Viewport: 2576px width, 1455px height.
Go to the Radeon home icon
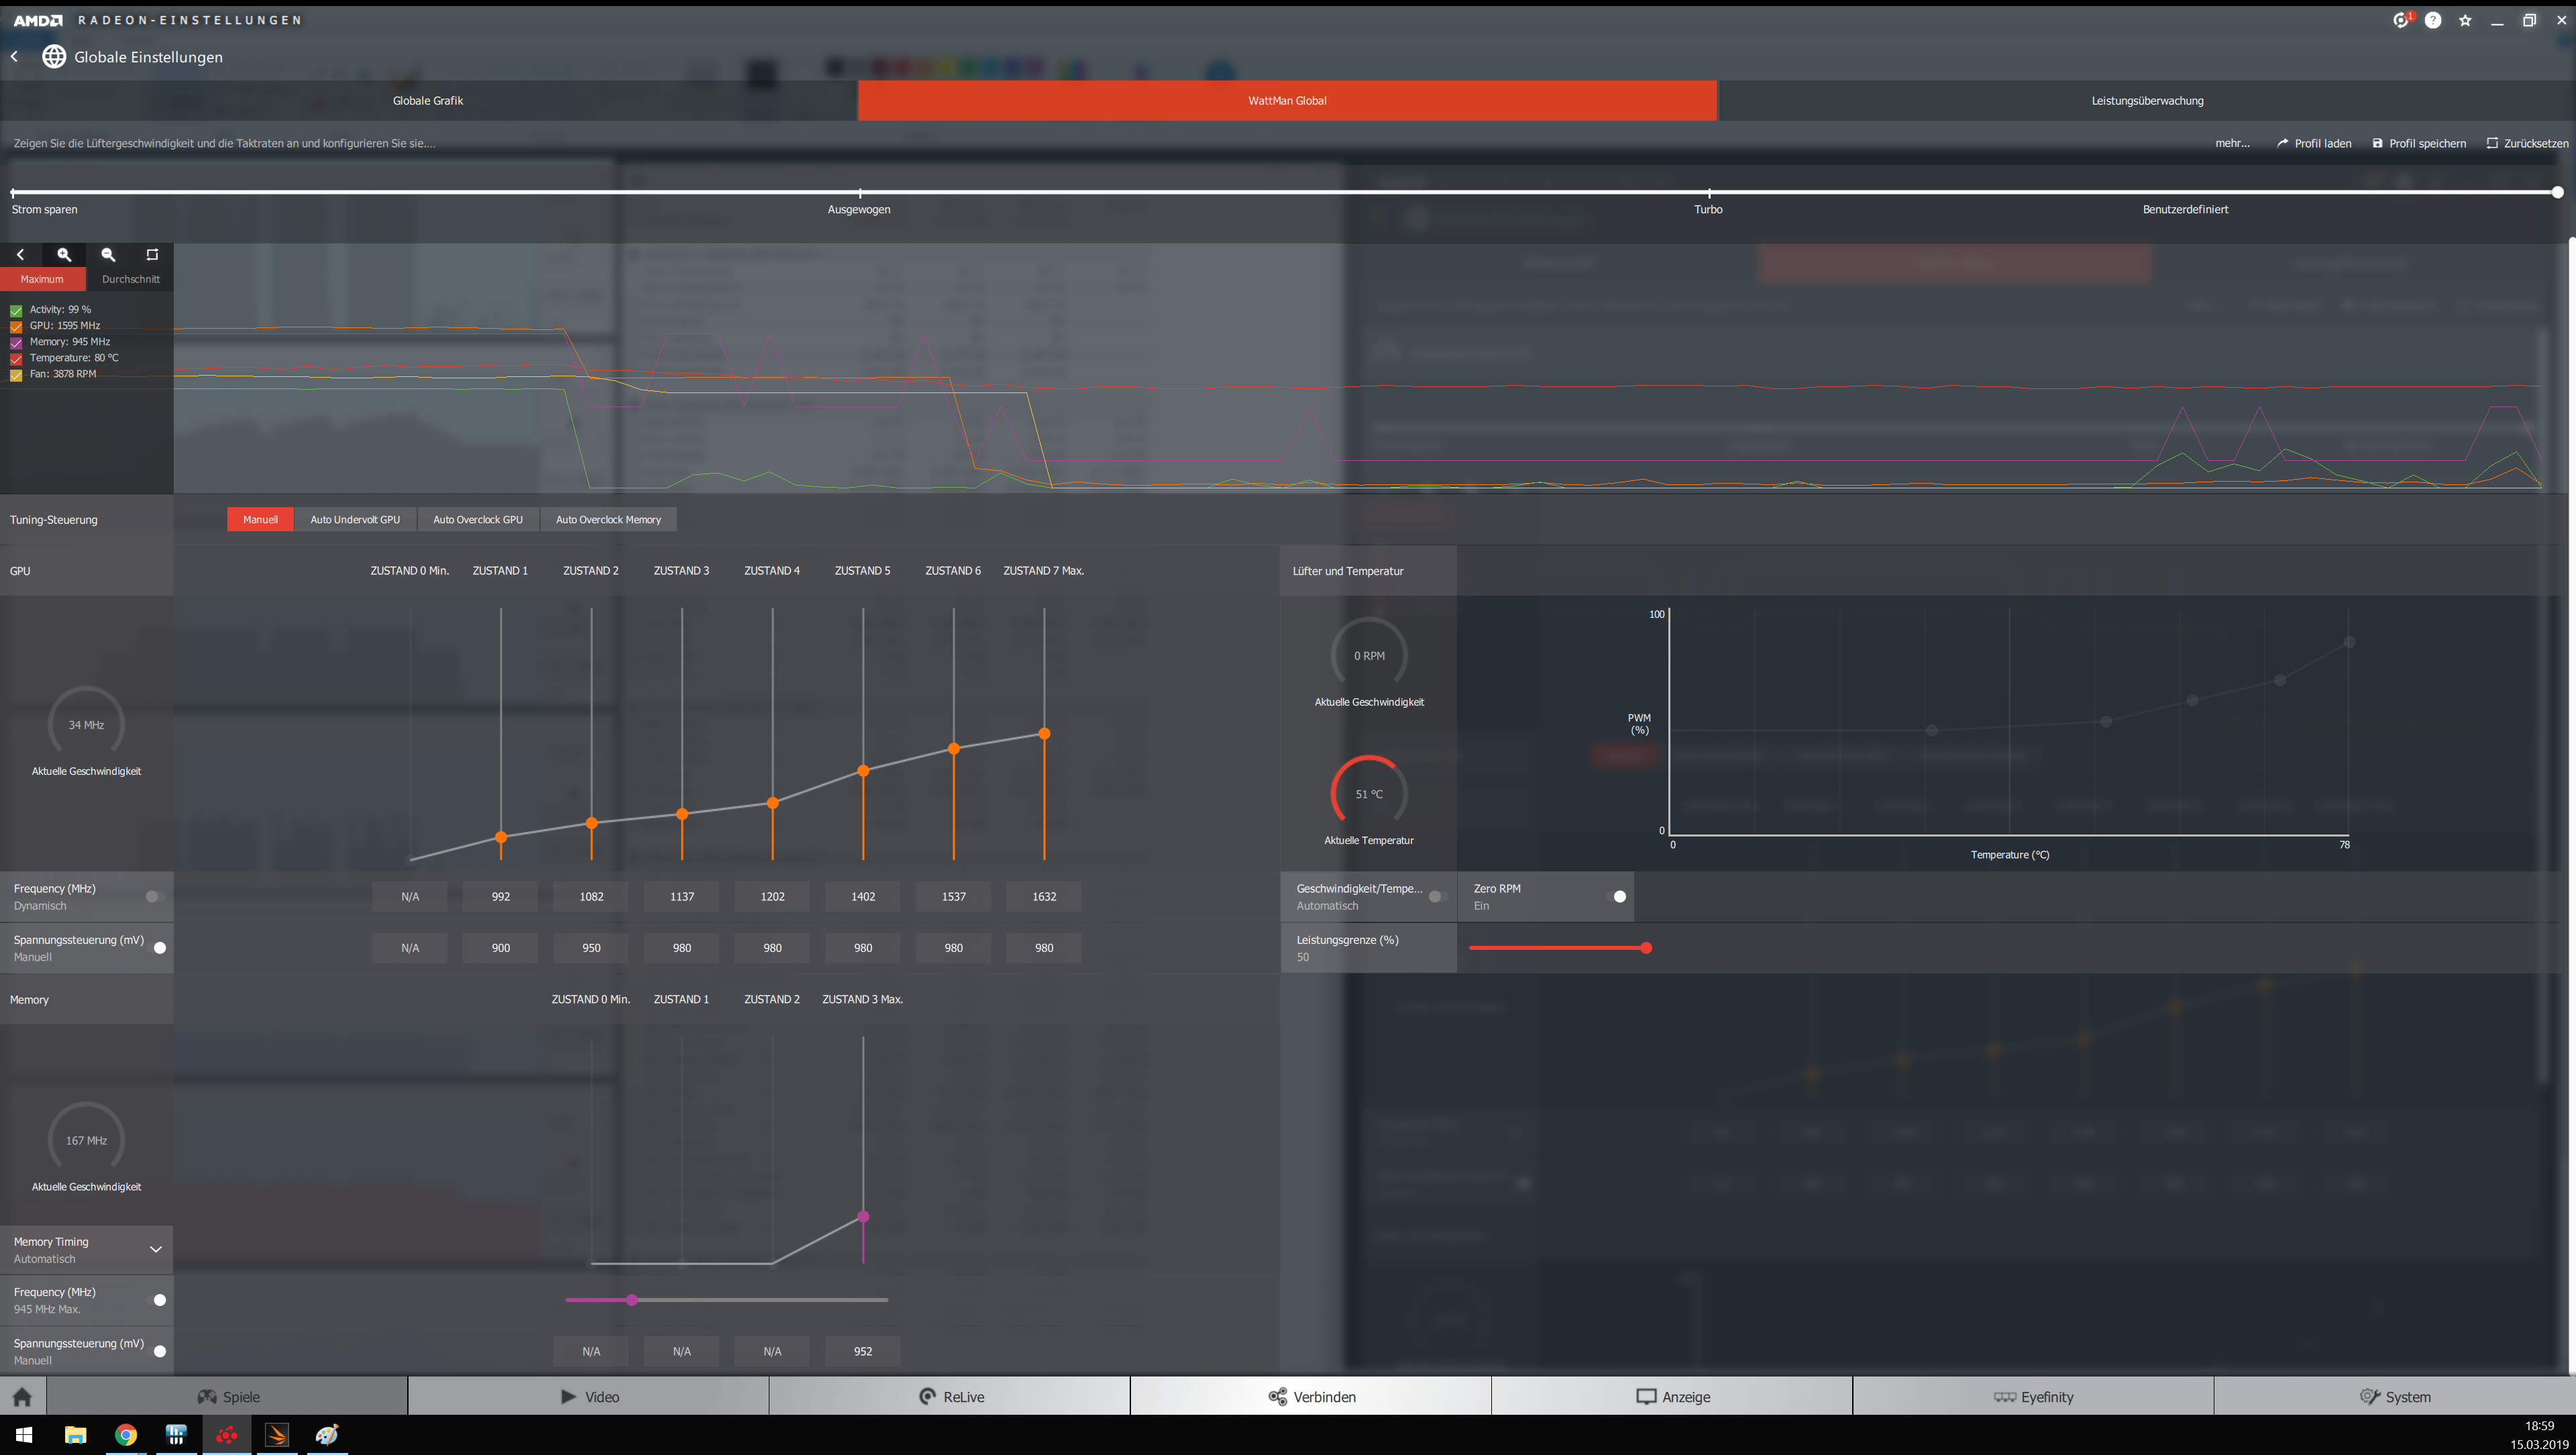[22, 1396]
